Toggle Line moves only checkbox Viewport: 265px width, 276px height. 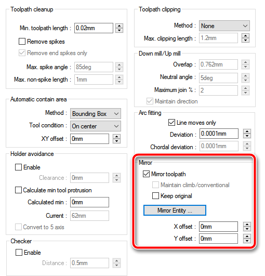(171, 122)
